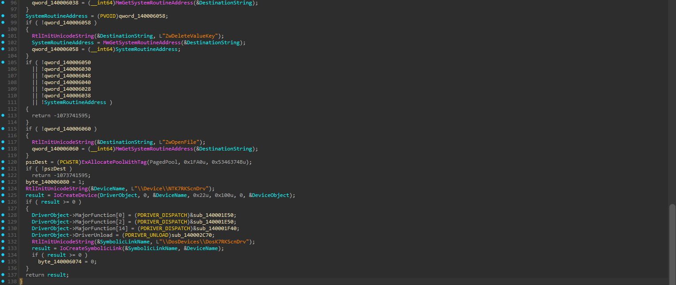This screenshot has height=285, width=676.
Task: Click the gutter dot beside line 120
Action: tap(3, 162)
